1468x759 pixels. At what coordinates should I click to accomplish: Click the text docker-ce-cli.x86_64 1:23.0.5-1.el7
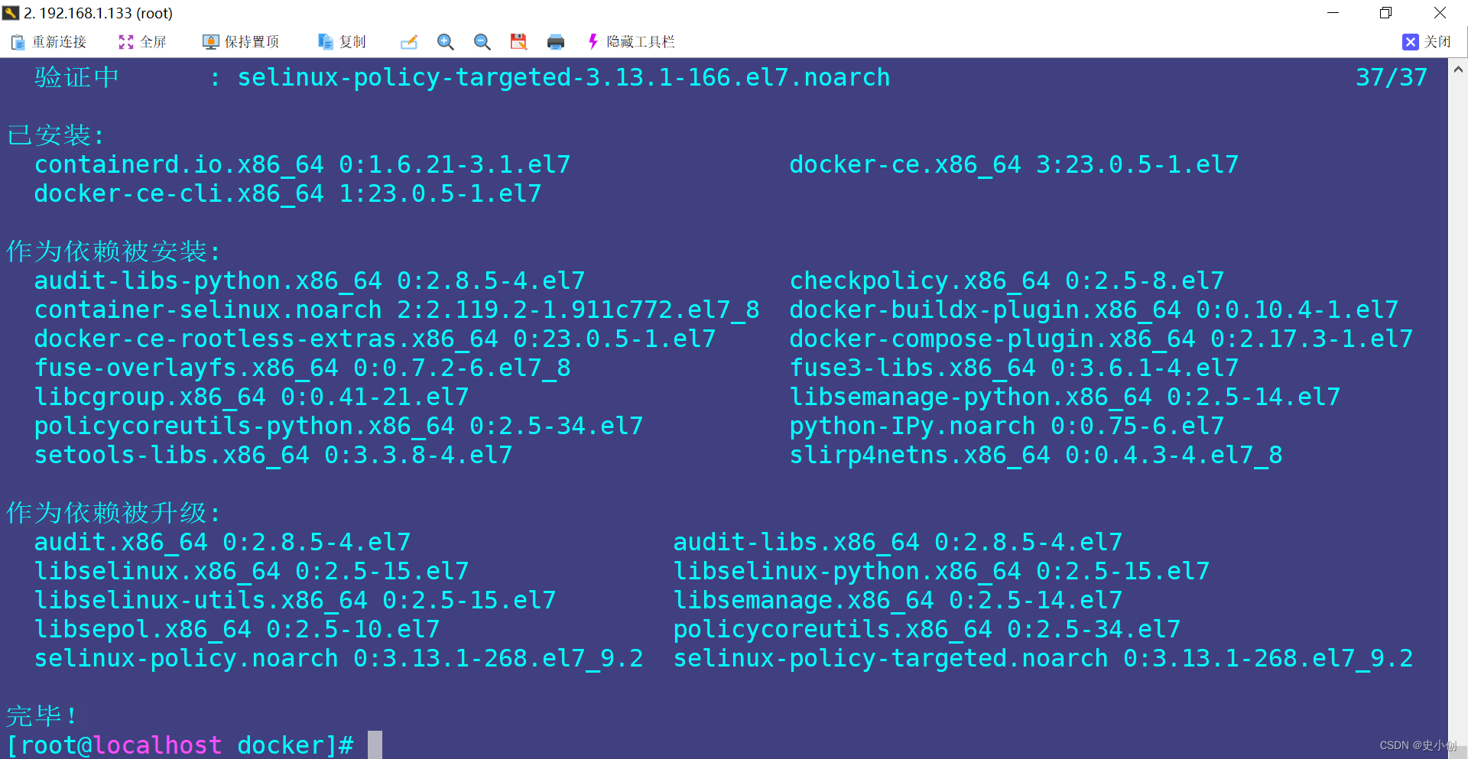pyautogui.click(x=287, y=193)
